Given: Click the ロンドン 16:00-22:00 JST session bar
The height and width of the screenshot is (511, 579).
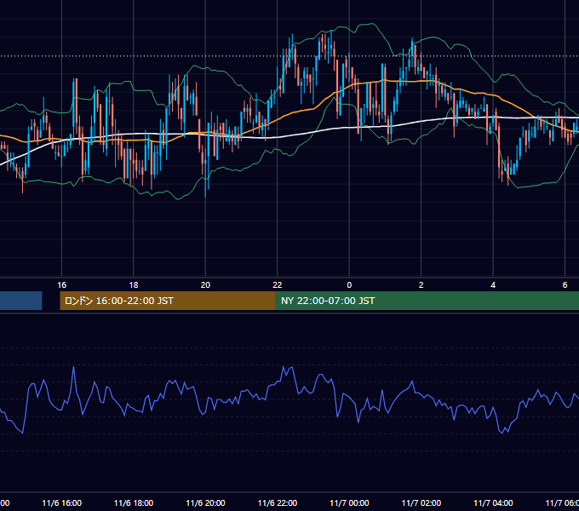Looking at the screenshot, I should pyautogui.click(x=168, y=301).
